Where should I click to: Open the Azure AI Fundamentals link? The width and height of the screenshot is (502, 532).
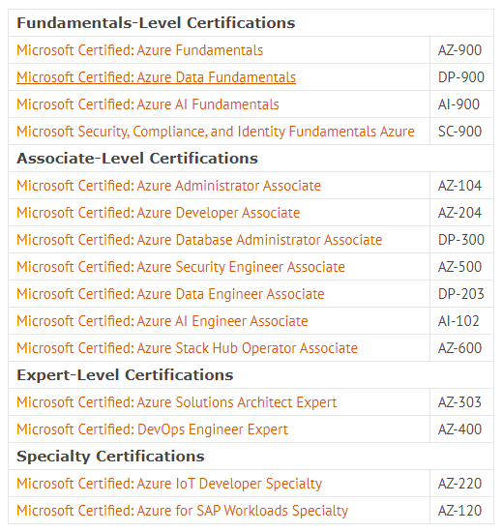click(x=148, y=104)
